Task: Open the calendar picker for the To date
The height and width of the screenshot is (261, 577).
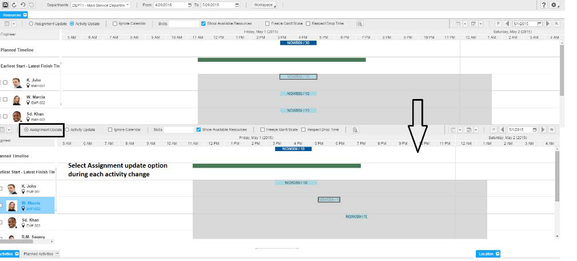Action: pyautogui.click(x=237, y=5)
